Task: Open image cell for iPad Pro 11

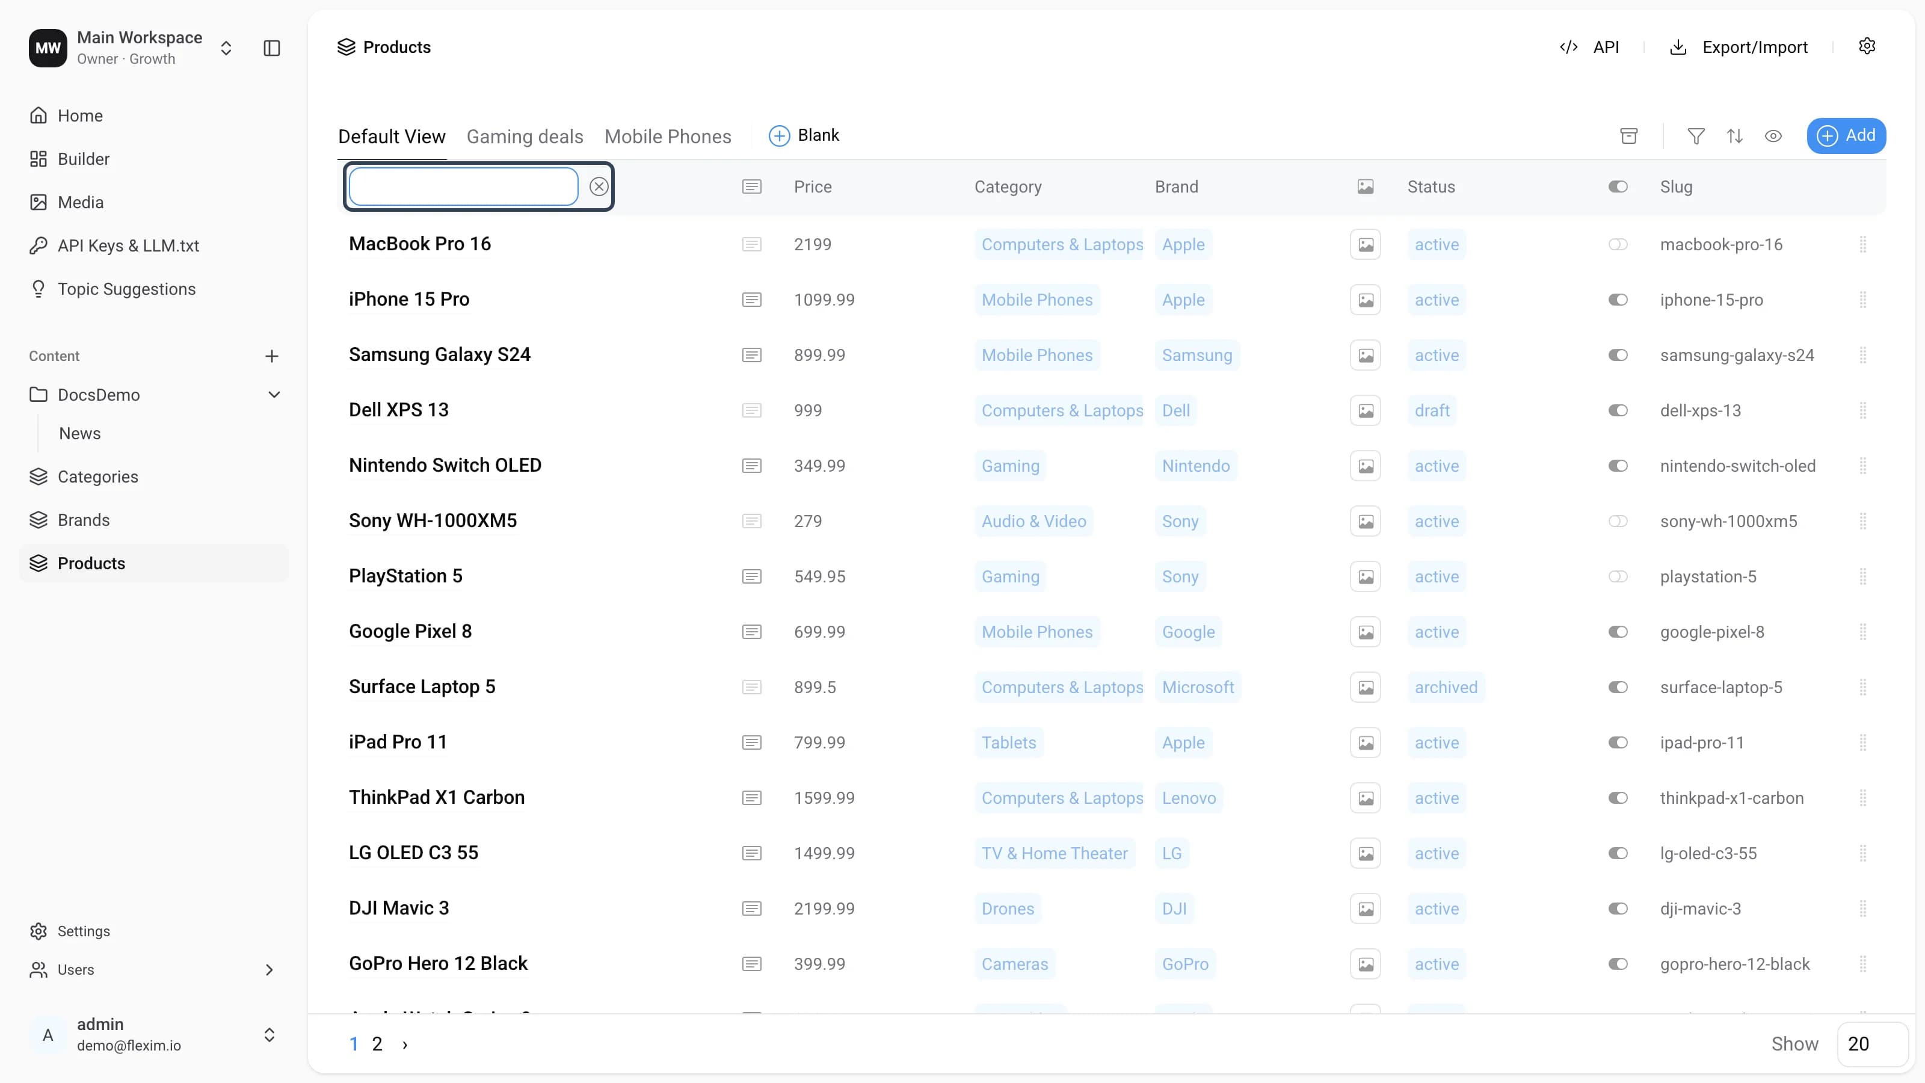Action: pos(1366,742)
